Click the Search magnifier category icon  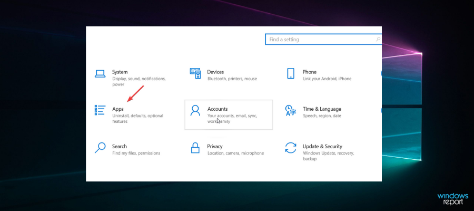(x=100, y=148)
